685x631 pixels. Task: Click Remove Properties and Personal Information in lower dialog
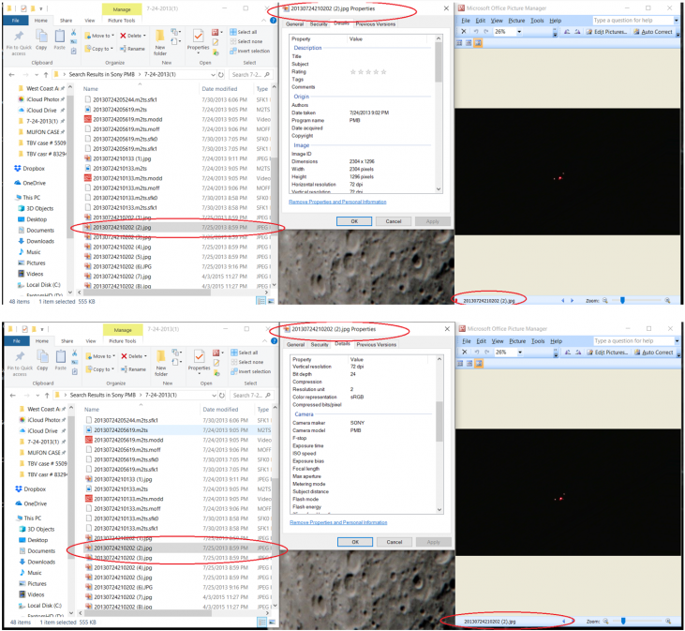coord(338,522)
